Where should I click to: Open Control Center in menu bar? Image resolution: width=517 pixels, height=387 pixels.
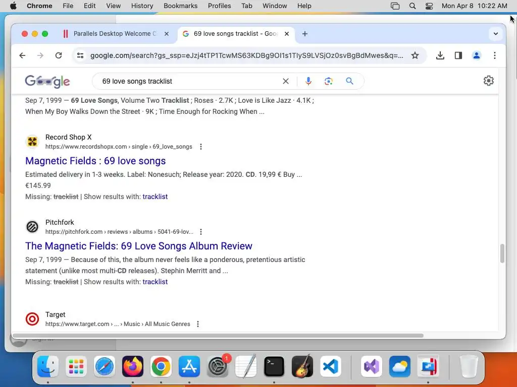[429, 6]
